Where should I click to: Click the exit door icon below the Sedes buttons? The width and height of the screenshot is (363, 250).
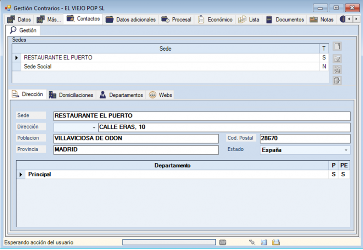(337, 80)
